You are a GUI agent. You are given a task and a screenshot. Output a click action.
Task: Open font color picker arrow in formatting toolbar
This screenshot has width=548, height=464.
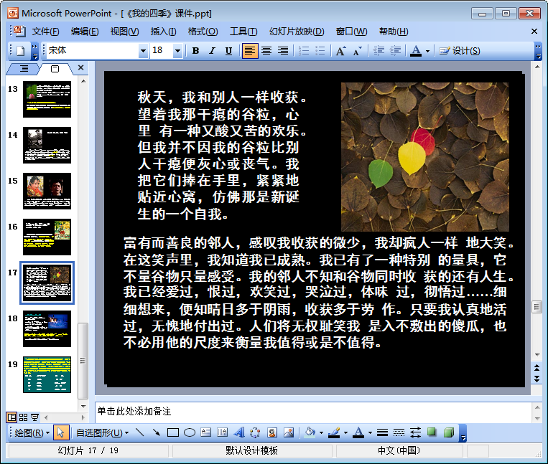pos(427,51)
